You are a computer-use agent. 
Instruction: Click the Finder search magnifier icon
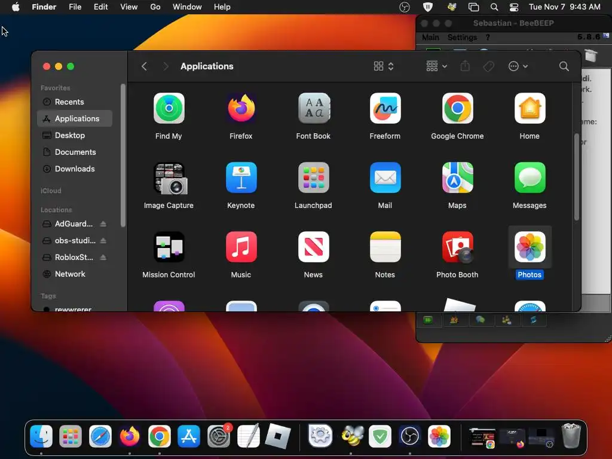point(564,66)
